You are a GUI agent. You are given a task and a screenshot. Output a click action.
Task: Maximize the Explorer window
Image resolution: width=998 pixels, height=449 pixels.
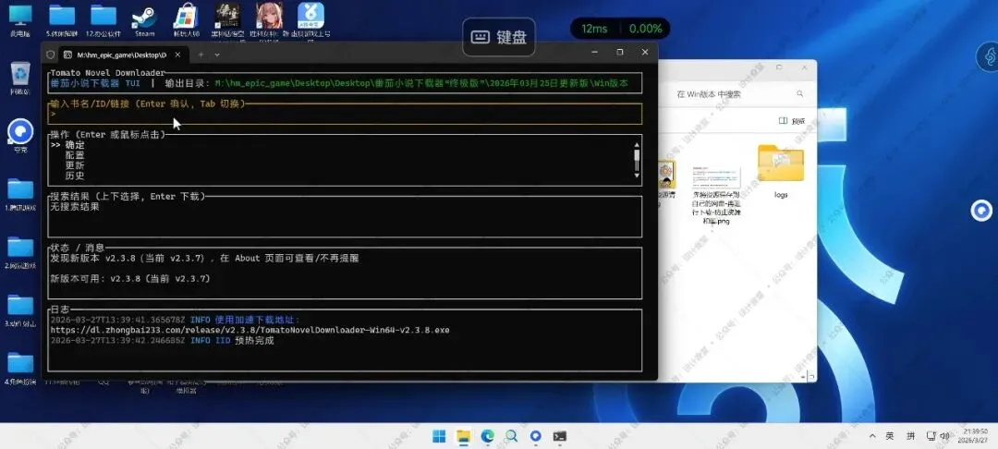click(780, 67)
